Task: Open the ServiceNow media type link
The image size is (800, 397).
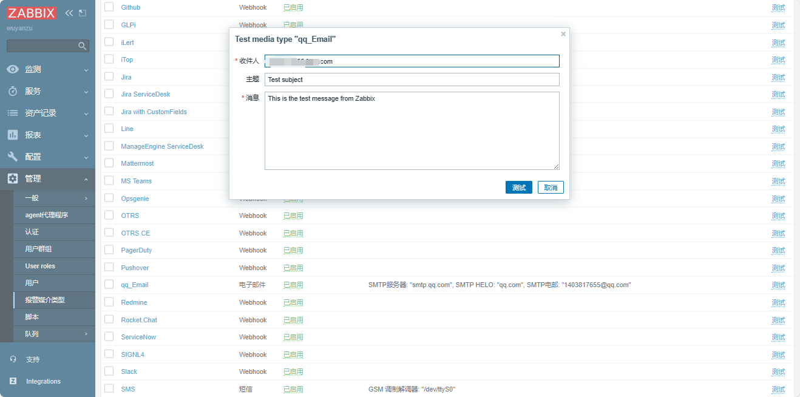Action: click(138, 337)
